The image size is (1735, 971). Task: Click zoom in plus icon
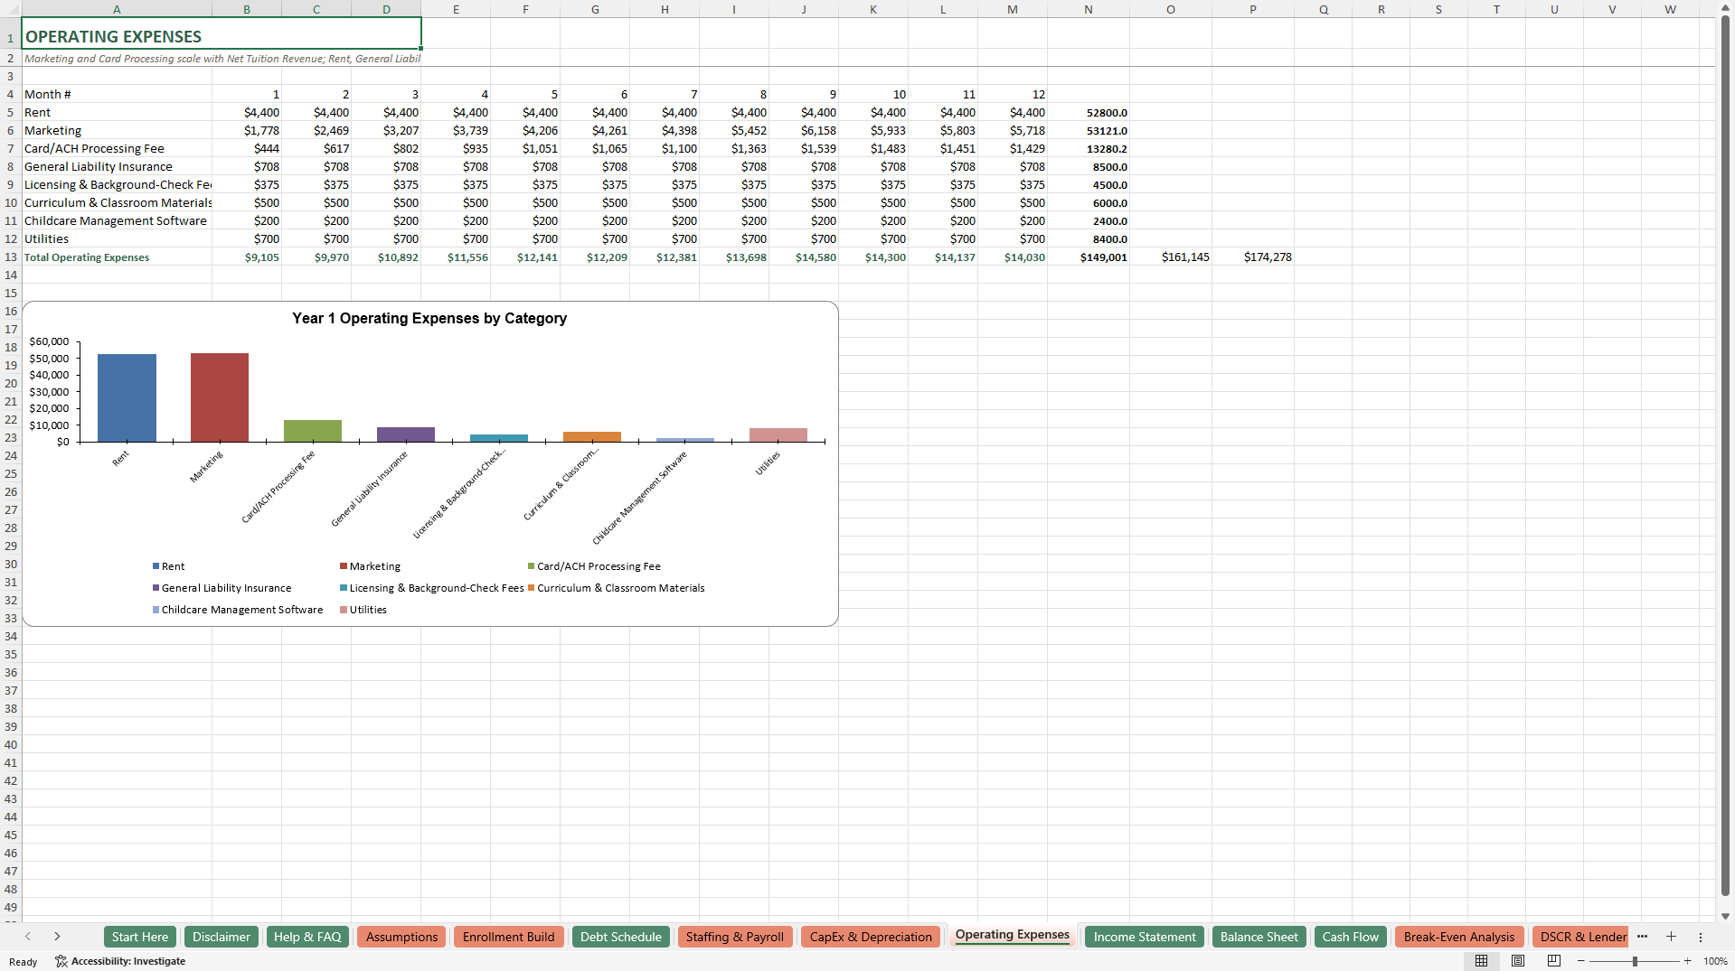1687,961
